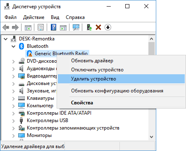Select the Bluetooth tree label
This screenshot has width=186, height=151.
pyautogui.click(x=38, y=46)
